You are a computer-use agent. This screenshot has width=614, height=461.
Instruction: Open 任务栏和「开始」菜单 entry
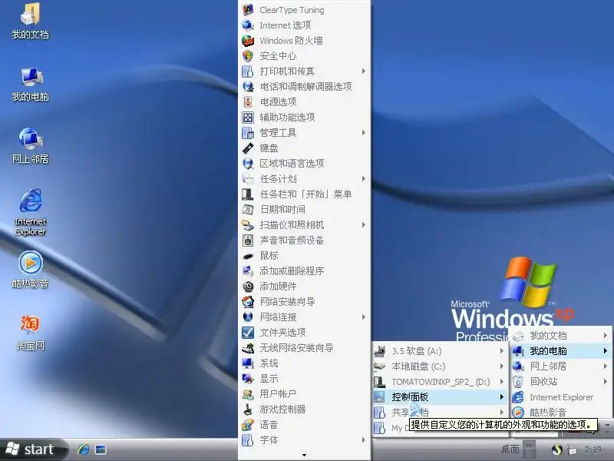coord(304,194)
